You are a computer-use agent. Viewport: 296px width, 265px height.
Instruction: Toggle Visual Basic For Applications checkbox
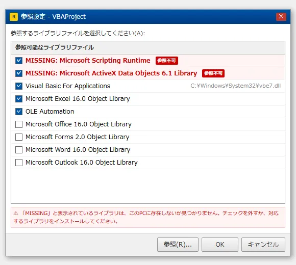[19, 86]
